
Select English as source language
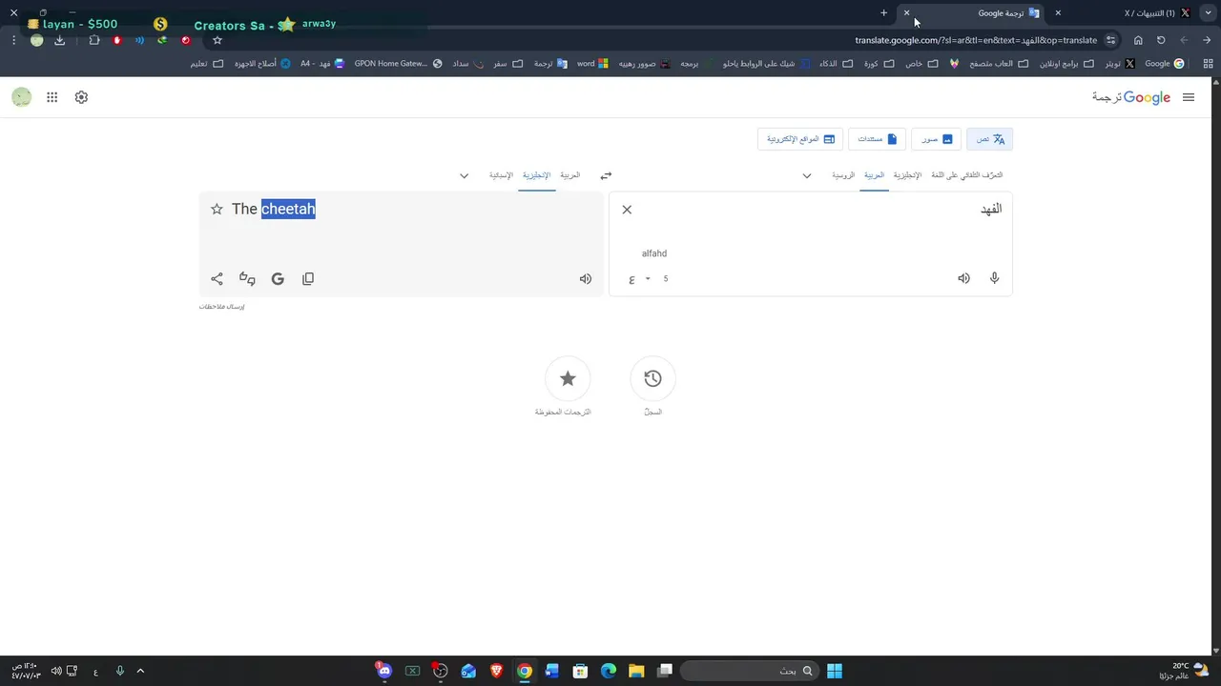click(x=907, y=175)
